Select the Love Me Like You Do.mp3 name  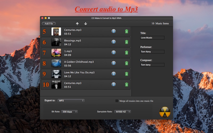pos(79,72)
